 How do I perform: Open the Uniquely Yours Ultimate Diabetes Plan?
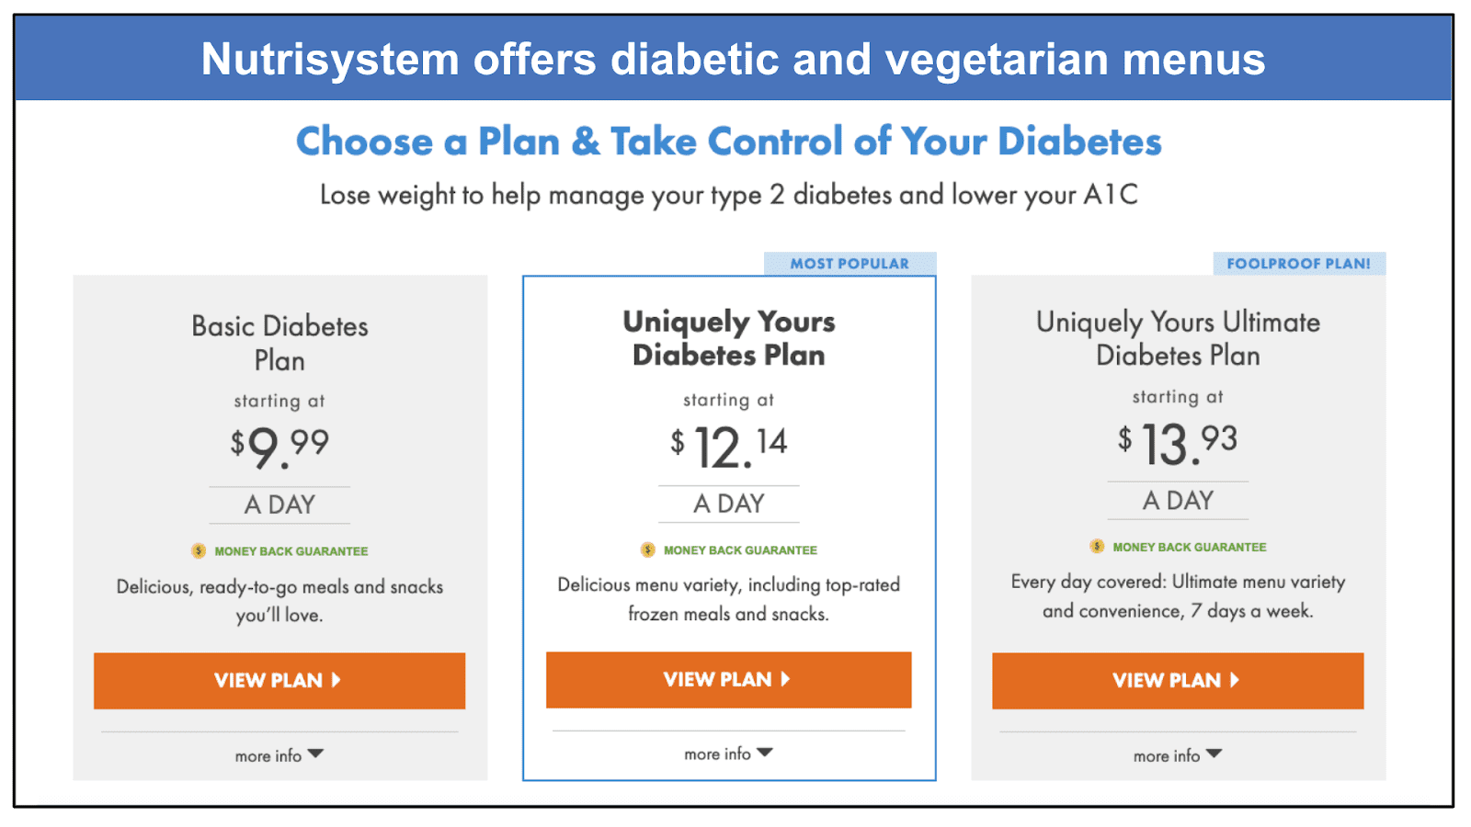pyautogui.click(x=1177, y=681)
